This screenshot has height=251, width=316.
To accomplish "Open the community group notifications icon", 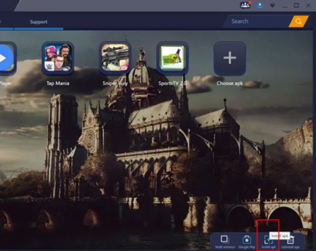I will 245,5.
